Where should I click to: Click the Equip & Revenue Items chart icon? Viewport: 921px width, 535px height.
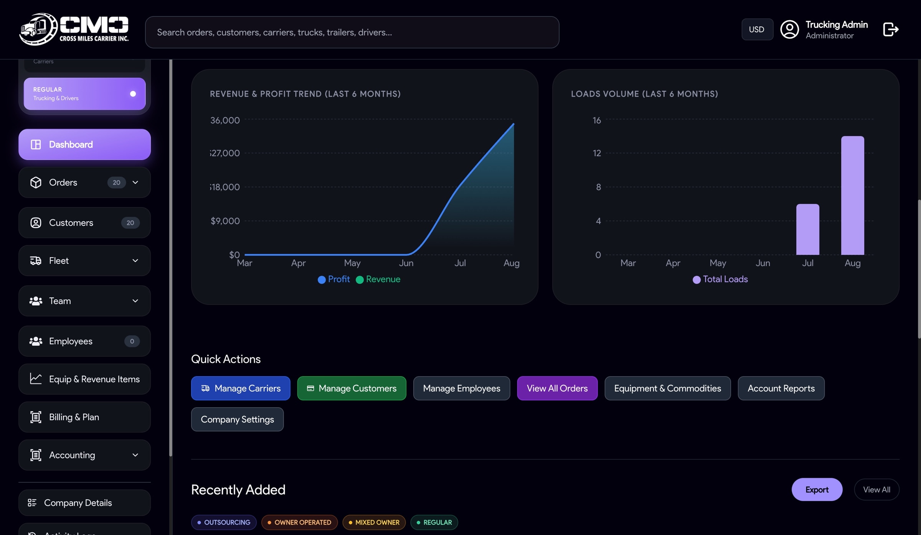(36, 379)
